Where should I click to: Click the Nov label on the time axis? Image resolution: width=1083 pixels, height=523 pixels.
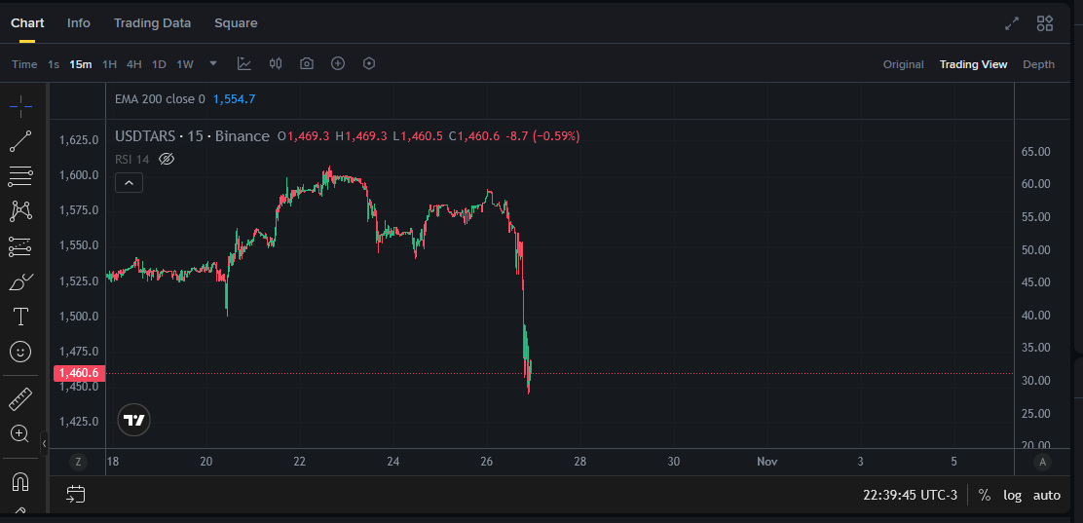[767, 462]
